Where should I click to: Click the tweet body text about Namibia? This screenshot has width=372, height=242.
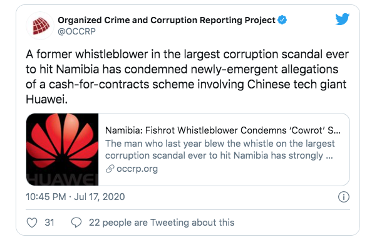tap(187, 76)
